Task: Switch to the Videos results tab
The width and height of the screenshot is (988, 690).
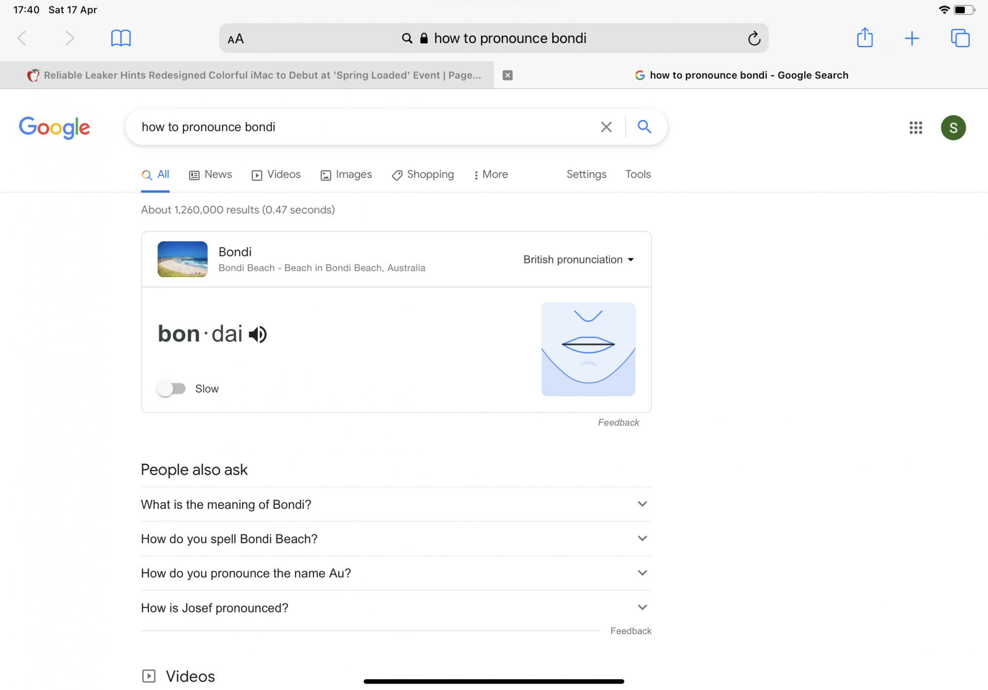Action: pyautogui.click(x=276, y=174)
